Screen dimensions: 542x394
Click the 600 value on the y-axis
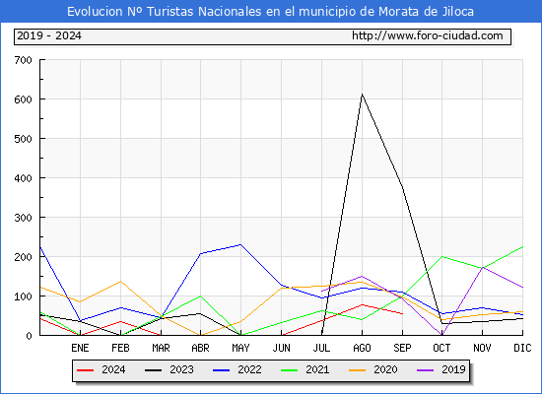pos(24,99)
